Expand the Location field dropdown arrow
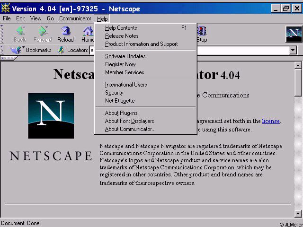 [x=293, y=50]
